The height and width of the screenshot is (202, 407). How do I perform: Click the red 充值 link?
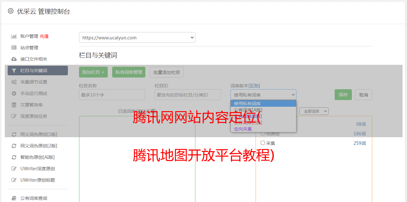coord(44,36)
